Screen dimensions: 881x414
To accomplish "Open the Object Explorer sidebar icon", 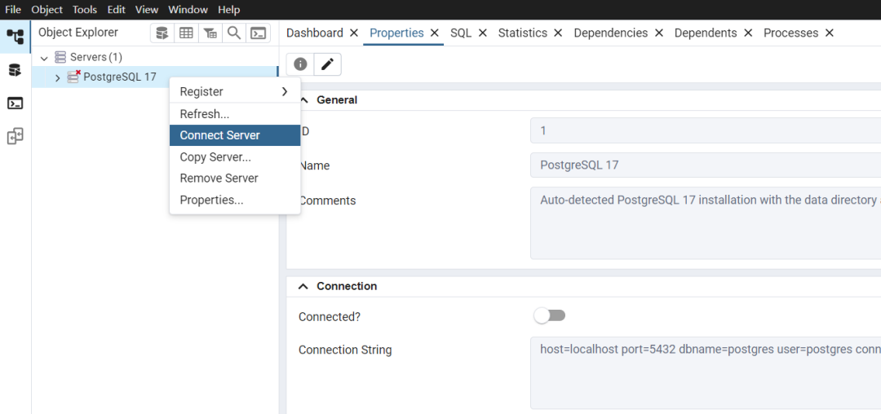I will click(x=15, y=37).
